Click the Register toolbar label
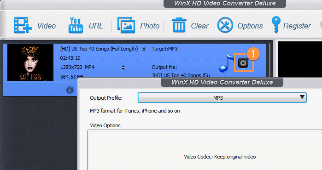The image size is (322, 170). click(x=297, y=26)
